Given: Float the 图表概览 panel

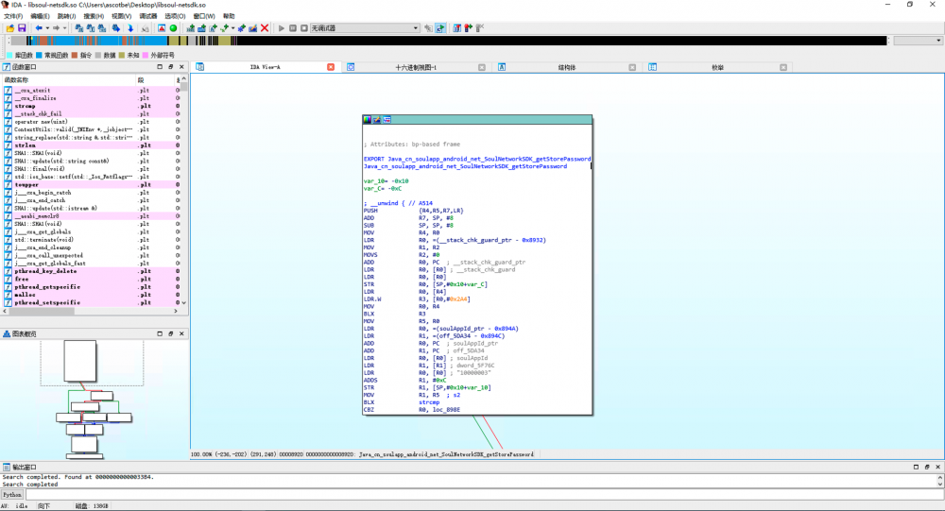Looking at the screenshot, I should tap(170, 333).
